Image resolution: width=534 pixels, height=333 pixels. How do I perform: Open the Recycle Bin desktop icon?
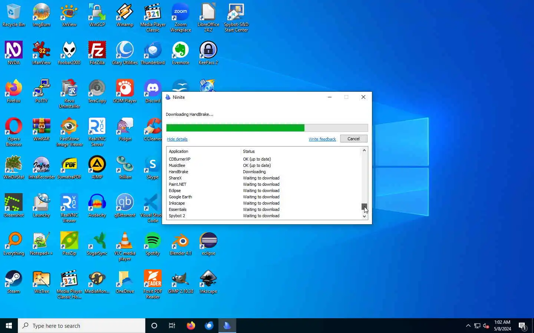[14, 15]
